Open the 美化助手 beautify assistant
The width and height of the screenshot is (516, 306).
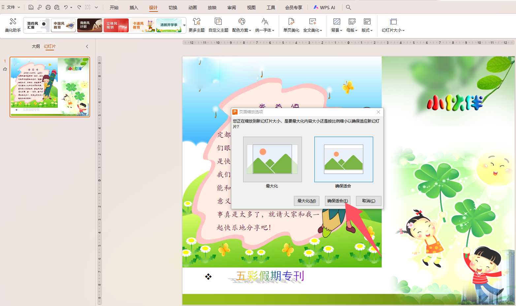[12, 25]
